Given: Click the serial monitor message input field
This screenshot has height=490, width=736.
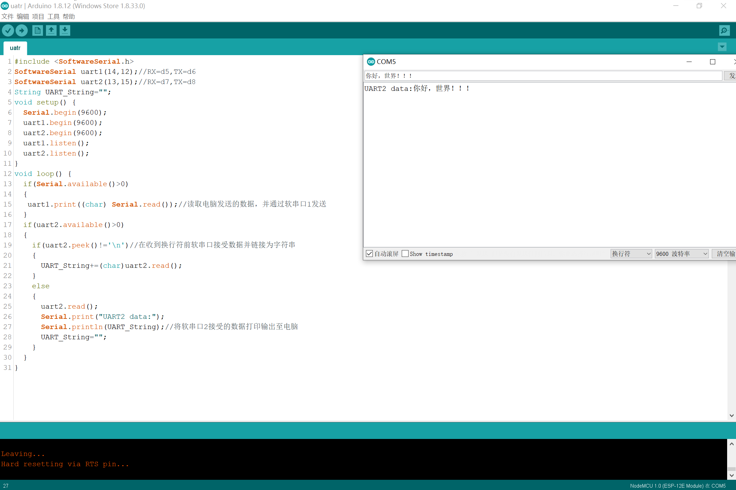Looking at the screenshot, I should tap(543, 76).
